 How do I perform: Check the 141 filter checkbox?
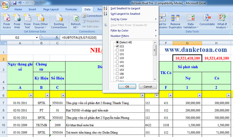click(117, 62)
